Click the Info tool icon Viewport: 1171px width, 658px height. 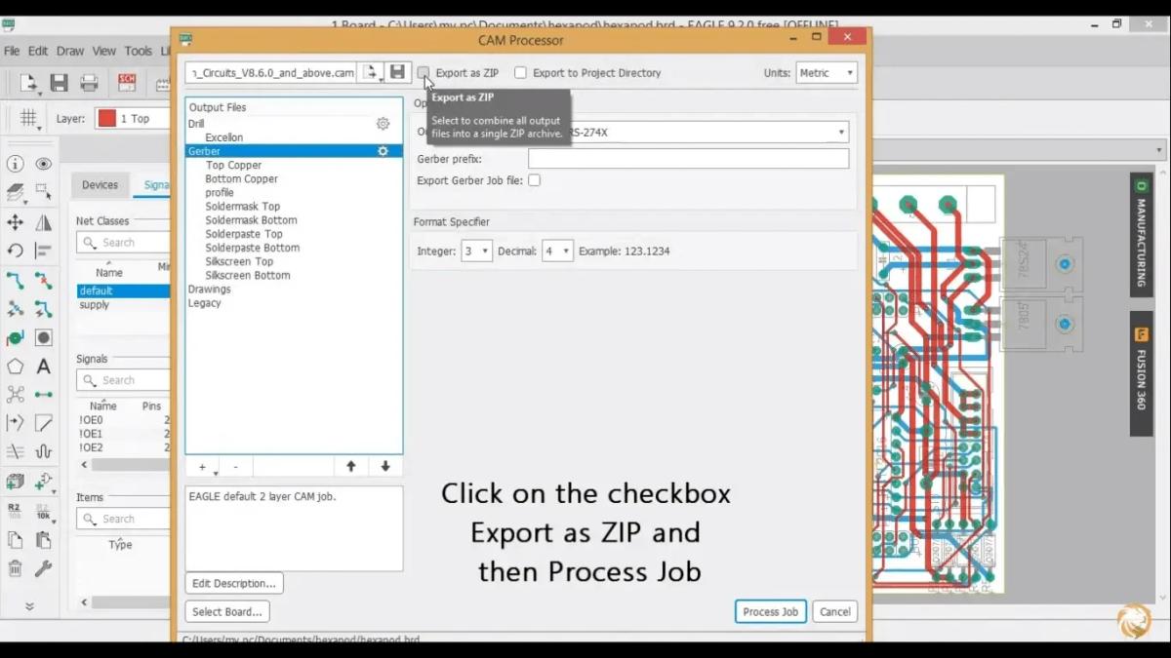[x=15, y=164]
